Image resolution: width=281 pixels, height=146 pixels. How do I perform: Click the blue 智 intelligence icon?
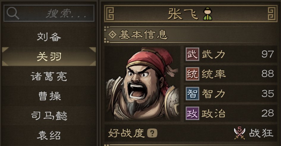pos(192,94)
